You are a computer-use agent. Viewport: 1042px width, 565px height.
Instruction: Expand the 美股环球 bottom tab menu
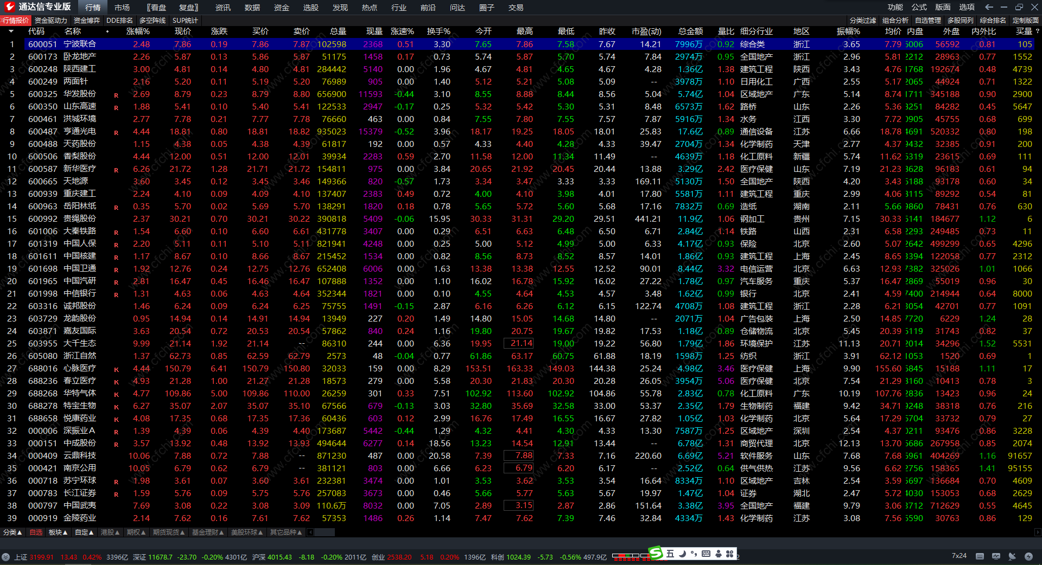point(247,532)
